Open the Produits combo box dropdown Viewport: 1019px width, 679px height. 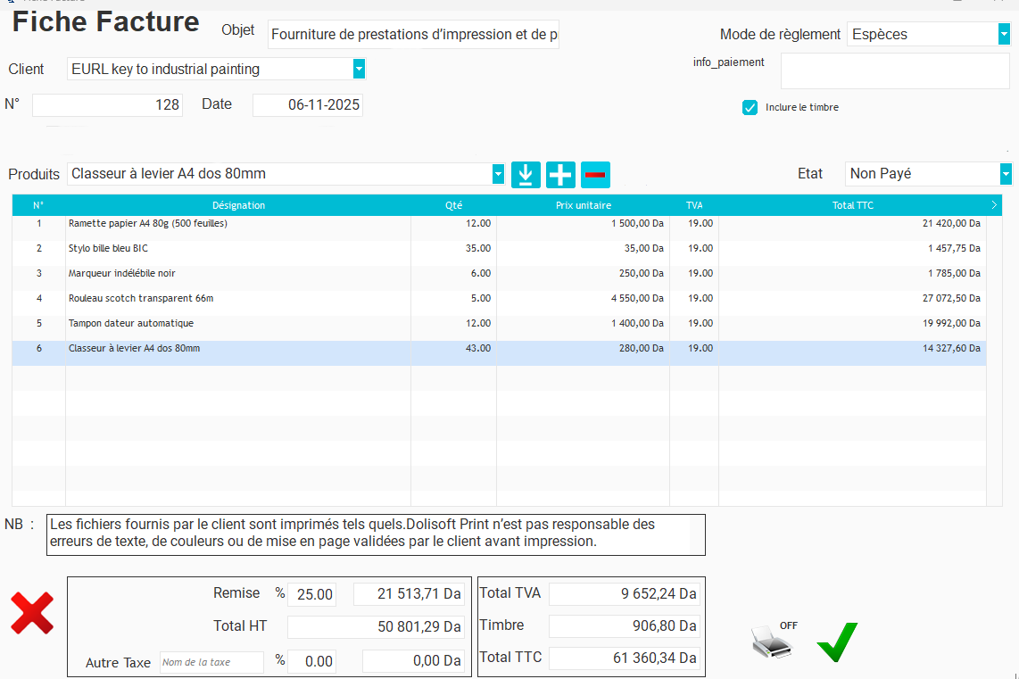pyautogui.click(x=498, y=174)
